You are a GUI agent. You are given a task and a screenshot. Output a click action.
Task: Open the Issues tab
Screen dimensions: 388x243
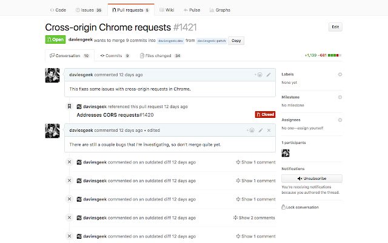[89, 10]
